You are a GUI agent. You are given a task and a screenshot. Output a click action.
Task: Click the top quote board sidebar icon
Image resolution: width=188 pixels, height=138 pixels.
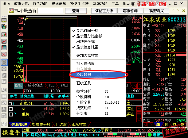(4, 20)
